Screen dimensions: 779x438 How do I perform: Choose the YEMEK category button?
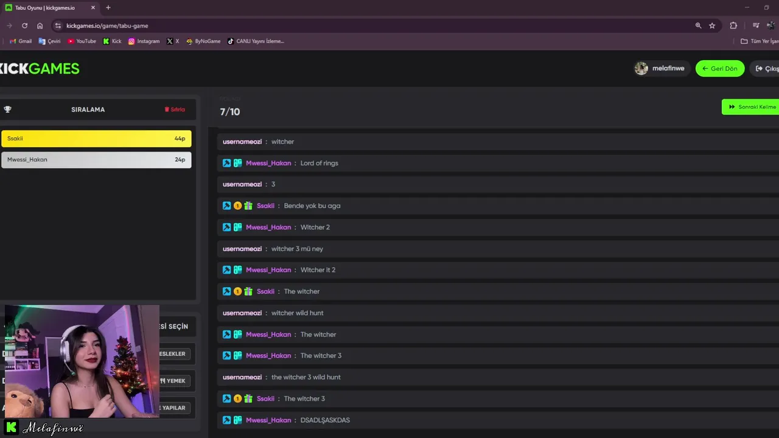point(173,381)
